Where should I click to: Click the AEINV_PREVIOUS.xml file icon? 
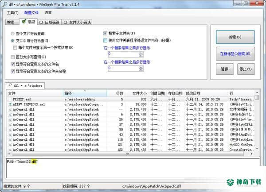pyautogui.click(x=10, y=104)
